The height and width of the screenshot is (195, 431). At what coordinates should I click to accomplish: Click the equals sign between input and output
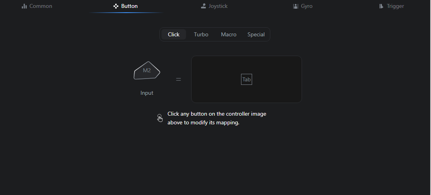[178, 79]
